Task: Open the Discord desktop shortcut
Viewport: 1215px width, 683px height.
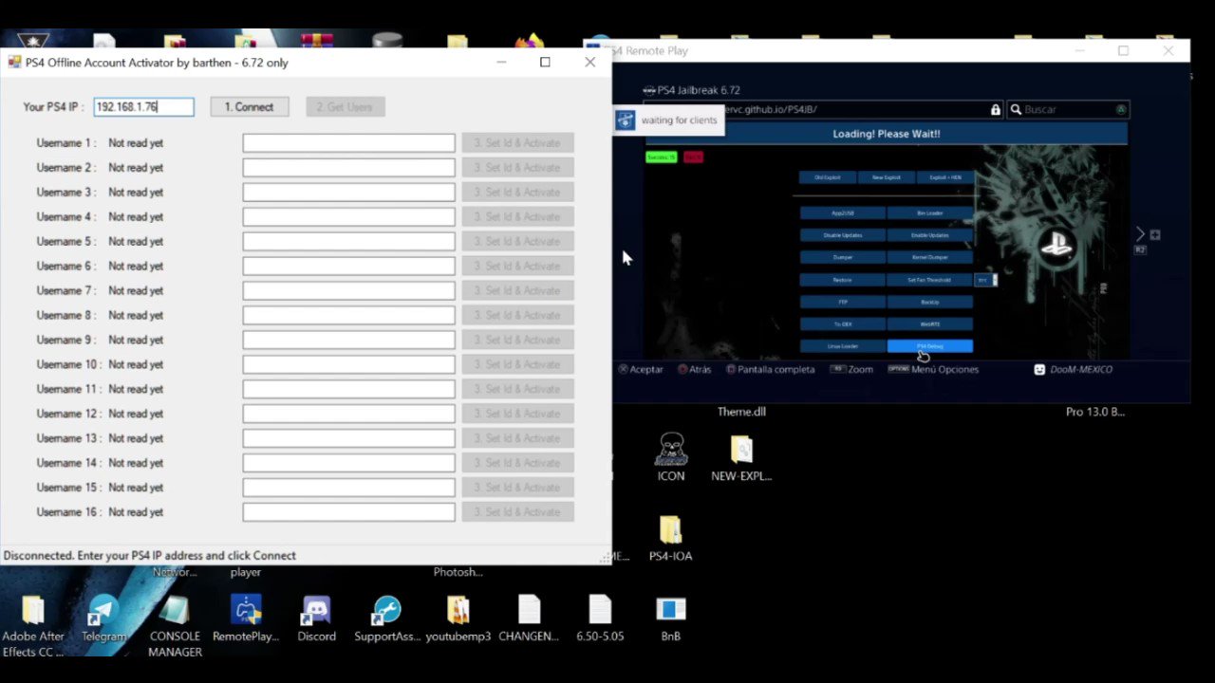Action: 316,619
